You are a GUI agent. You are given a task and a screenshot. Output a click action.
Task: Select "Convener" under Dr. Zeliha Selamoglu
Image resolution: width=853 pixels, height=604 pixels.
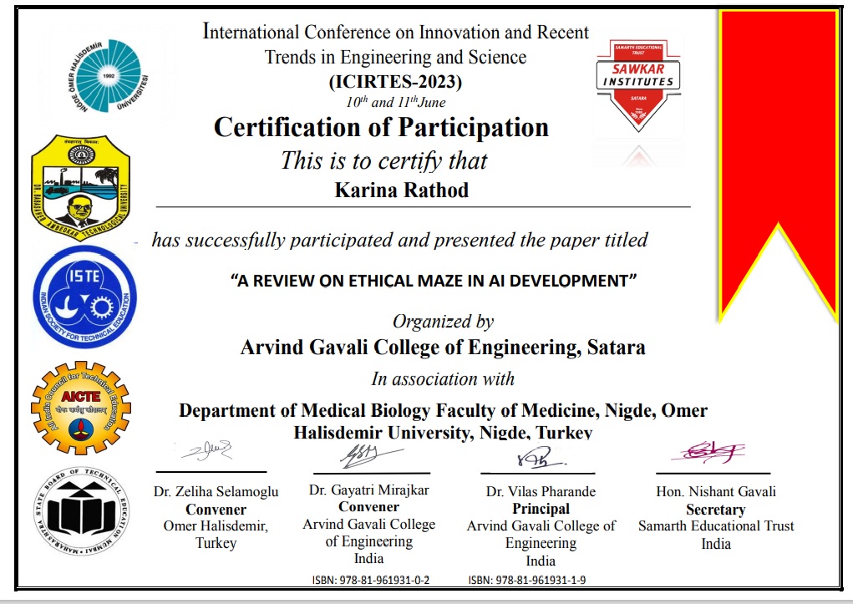[216, 510]
